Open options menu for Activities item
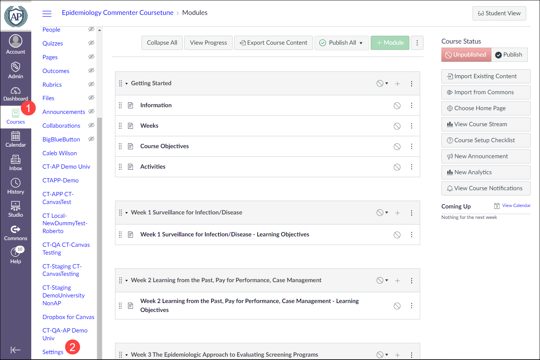The width and height of the screenshot is (540, 360). coord(412,167)
